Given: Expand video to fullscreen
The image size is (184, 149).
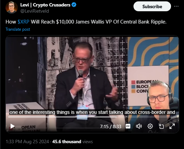Looking at the screenshot, I should pos(172,126).
